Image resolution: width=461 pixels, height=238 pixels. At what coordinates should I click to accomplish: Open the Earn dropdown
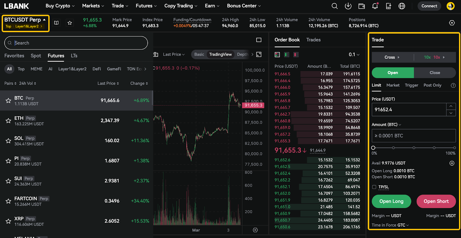(x=212, y=6)
